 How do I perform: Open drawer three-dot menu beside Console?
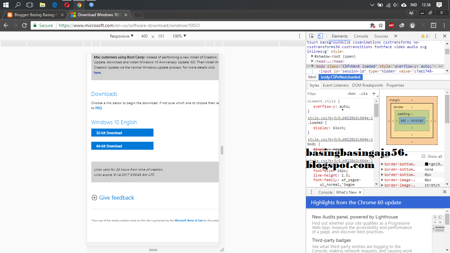311,192
